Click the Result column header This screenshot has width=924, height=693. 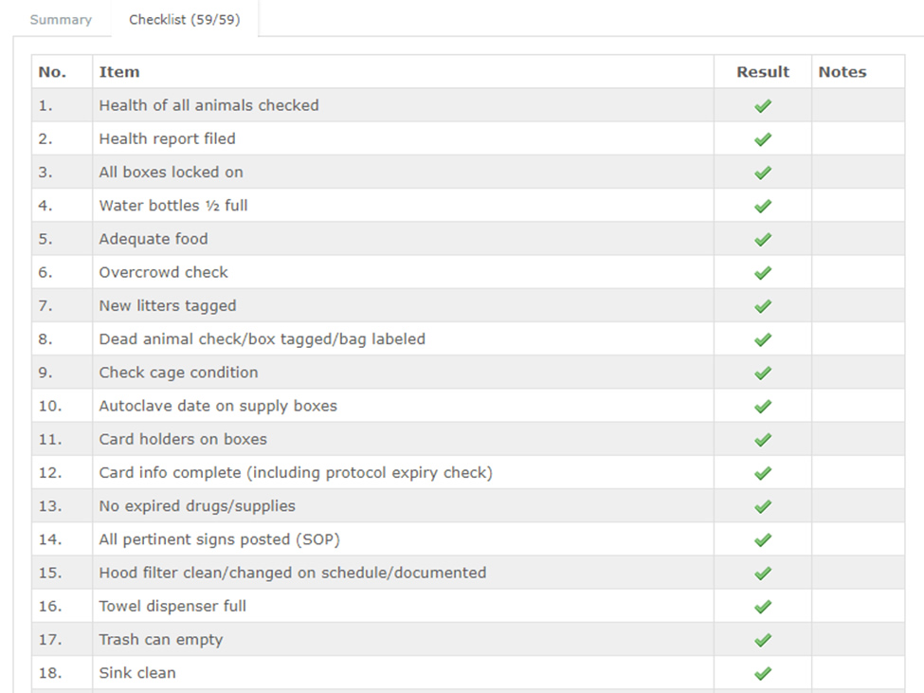pyautogui.click(x=763, y=72)
